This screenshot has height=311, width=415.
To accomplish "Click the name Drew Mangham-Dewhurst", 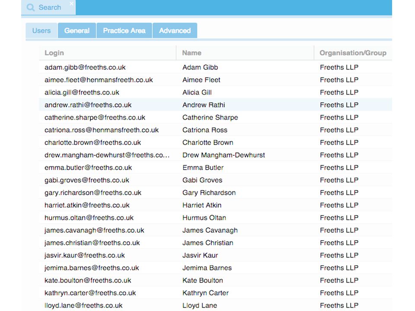I will pos(223,155).
